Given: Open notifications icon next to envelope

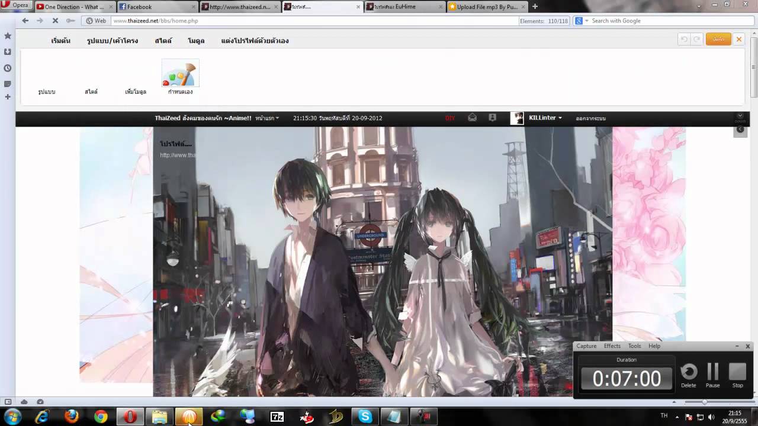Looking at the screenshot, I should [x=492, y=118].
